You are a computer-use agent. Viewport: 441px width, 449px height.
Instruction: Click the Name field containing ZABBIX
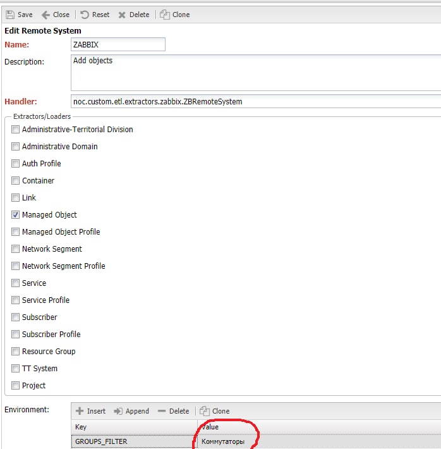[118, 44]
